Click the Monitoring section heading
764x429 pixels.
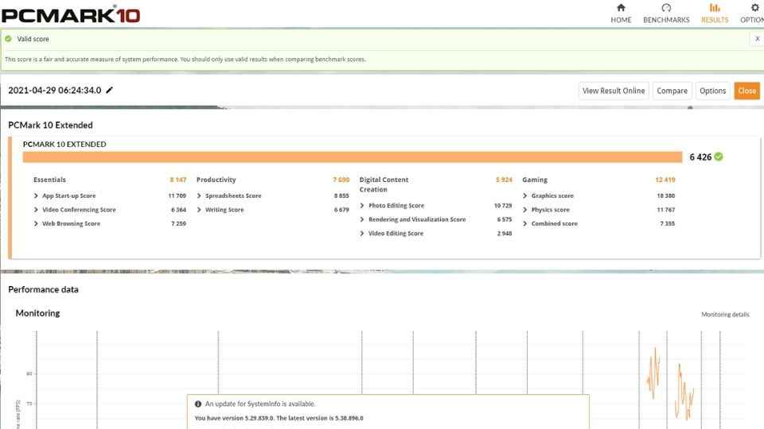click(37, 313)
